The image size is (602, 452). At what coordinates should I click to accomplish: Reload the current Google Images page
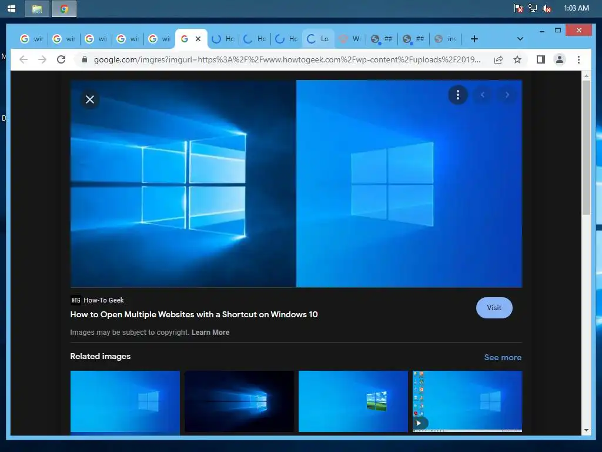tap(61, 59)
